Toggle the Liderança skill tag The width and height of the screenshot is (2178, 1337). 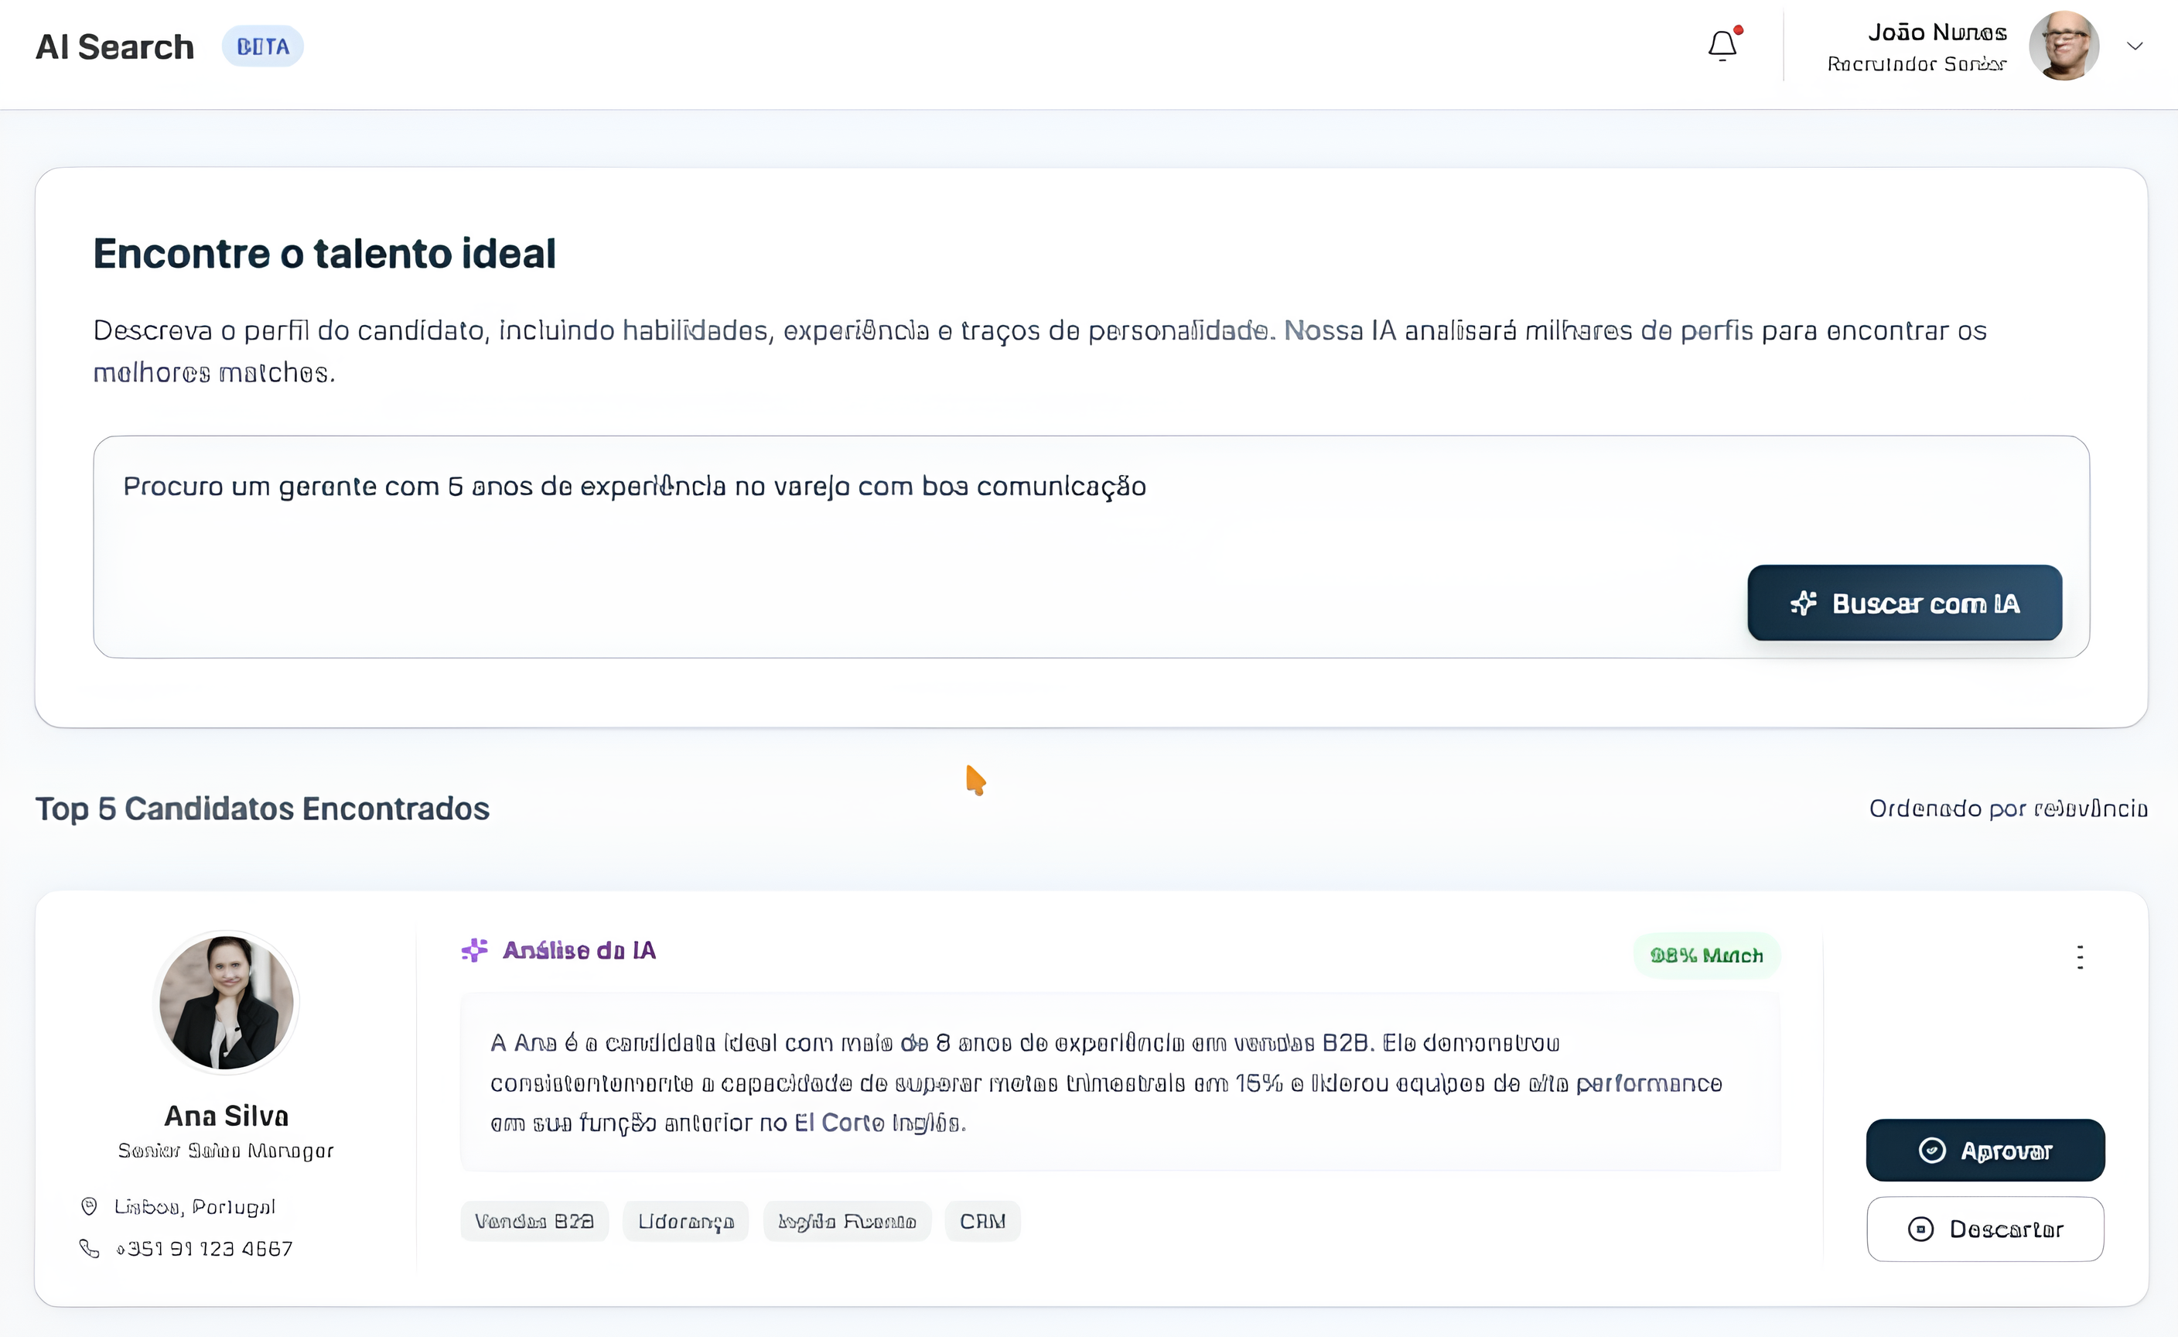click(x=685, y=1221)
